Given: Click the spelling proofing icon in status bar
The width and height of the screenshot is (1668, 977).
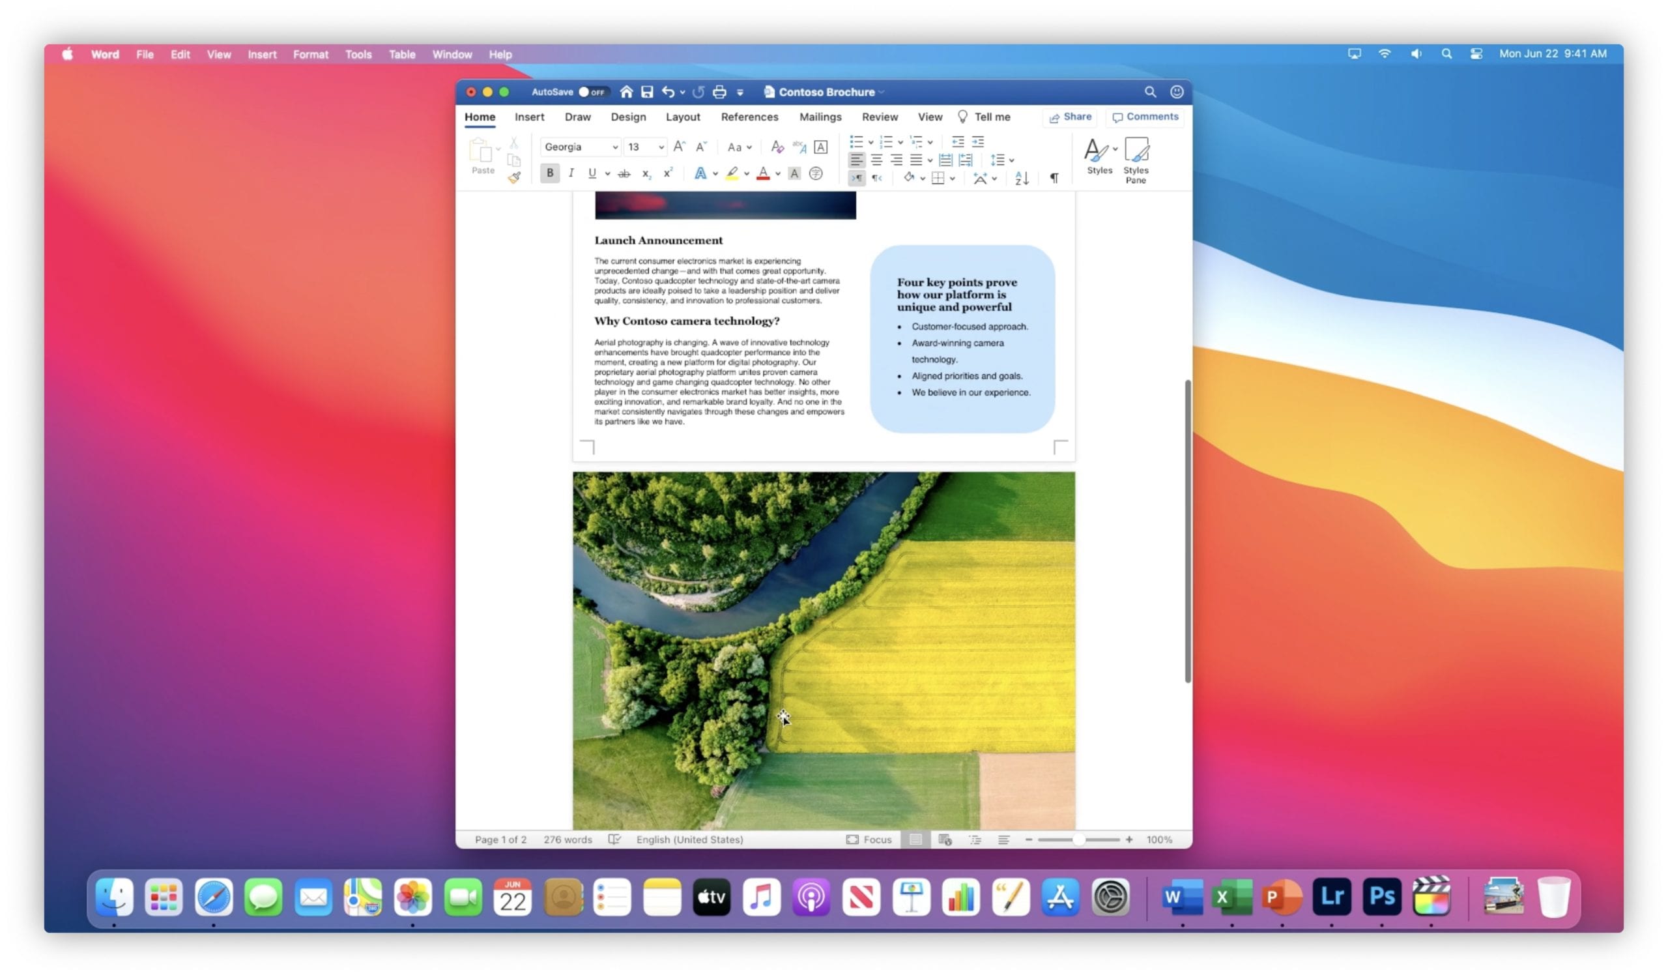Looking at the screenshot, I should click(x=614, y=839).
